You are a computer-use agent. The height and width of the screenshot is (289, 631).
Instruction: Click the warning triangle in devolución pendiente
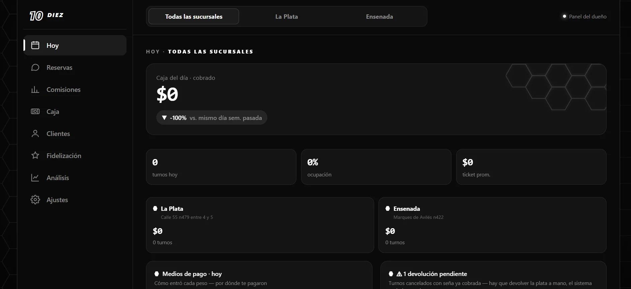pyautogui.click(x=399, y=274)
